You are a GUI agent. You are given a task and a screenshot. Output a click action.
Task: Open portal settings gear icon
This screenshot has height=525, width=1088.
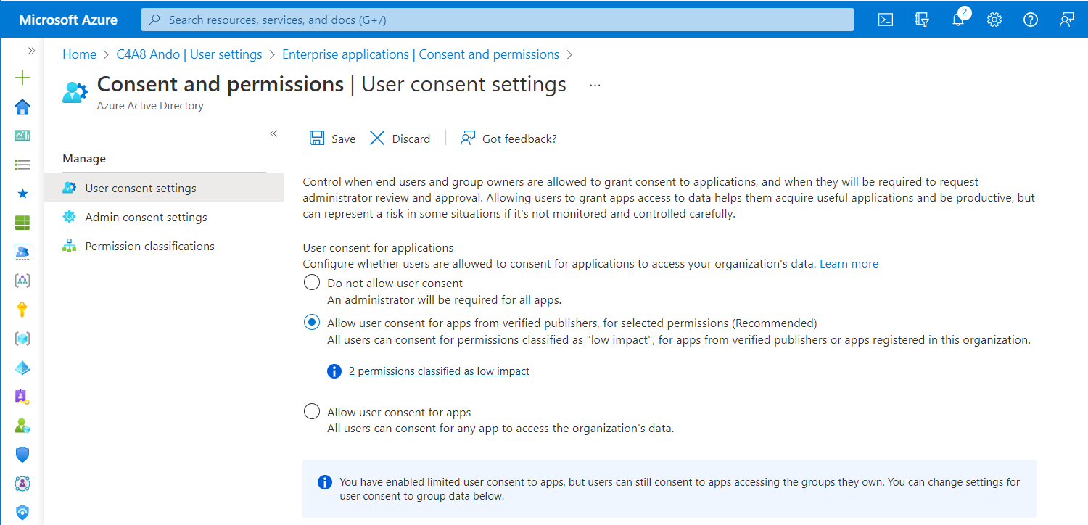point(994,20)
